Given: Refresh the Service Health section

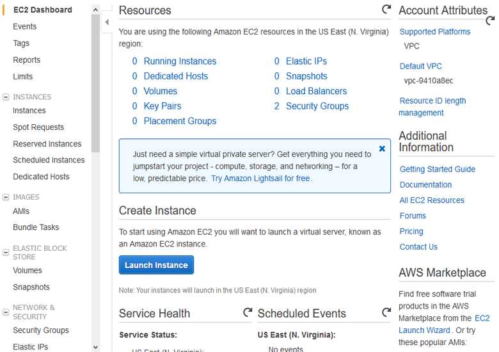Looking at the screenshot, I should [x=248, y=312].
